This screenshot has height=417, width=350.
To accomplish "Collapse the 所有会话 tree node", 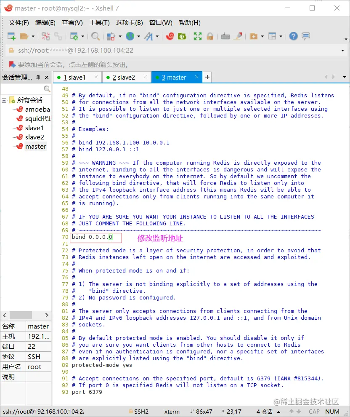I will [x=4, y=100].
